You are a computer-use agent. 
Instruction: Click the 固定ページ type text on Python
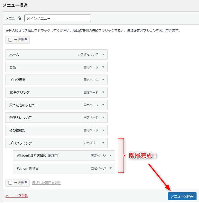click(x=98, y=168)
